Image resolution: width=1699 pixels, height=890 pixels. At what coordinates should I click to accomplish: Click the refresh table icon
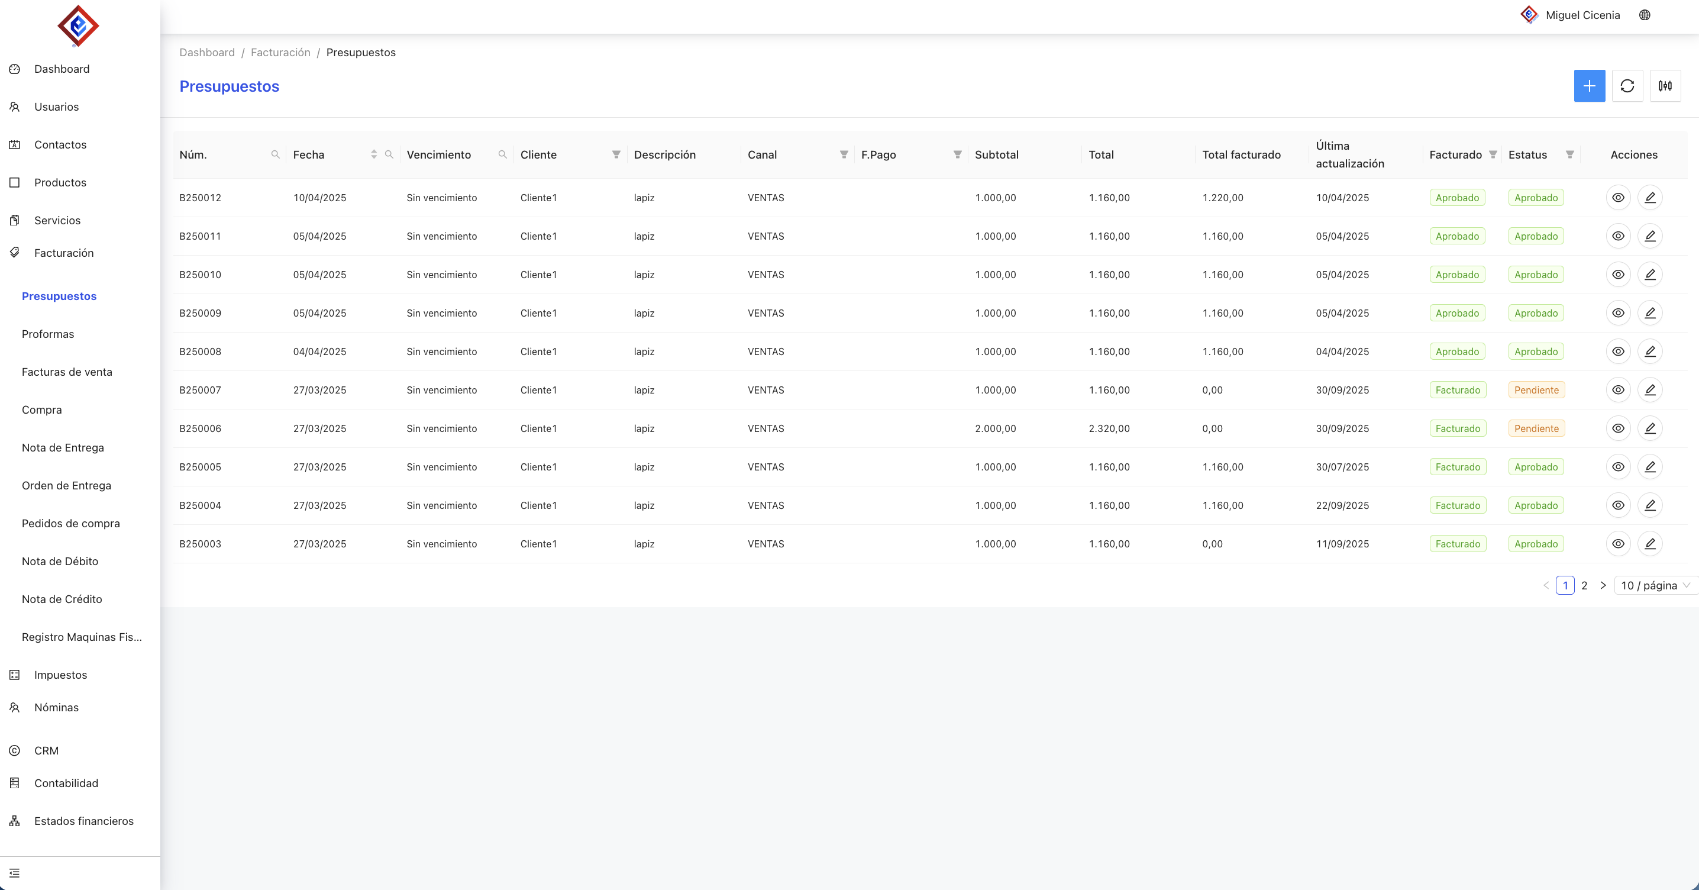(1627, 86)
